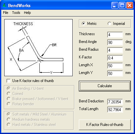Click the K-Factor label text
135x134 pixels.
coord(85,57)
